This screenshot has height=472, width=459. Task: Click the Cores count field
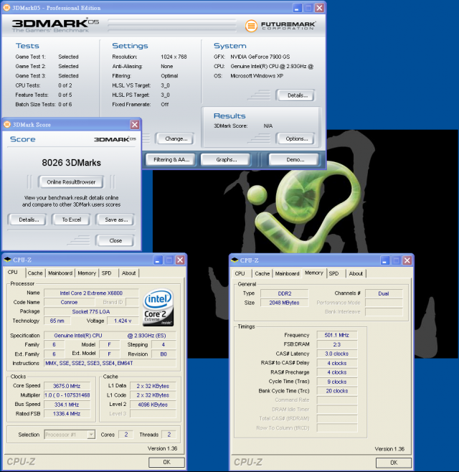(x=126, y=435)
